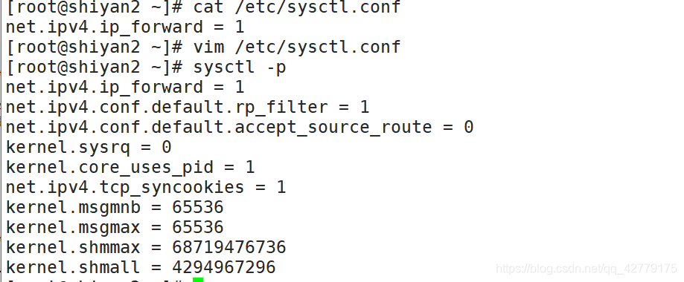The width and height of the screenshot is (684, 282).
Task: Click the word 'kernel' in kernel.shmall line
Action: pos(36,267)
